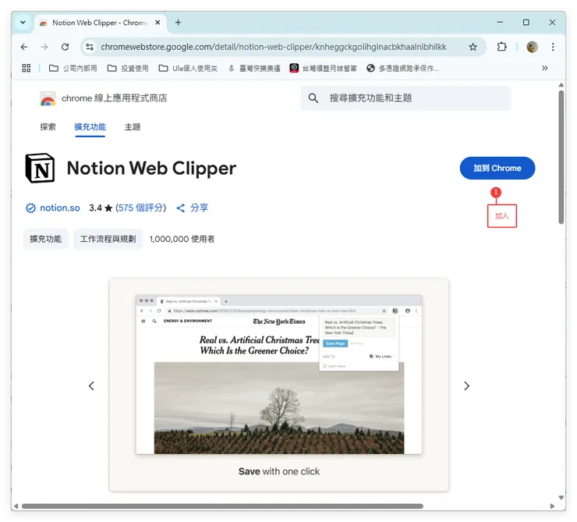Click the Notion Web Clipper title
This screenshot has width=577, height=522.
[151, 169]
